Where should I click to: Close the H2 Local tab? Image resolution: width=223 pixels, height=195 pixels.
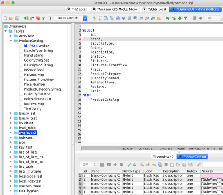point(69,9)
